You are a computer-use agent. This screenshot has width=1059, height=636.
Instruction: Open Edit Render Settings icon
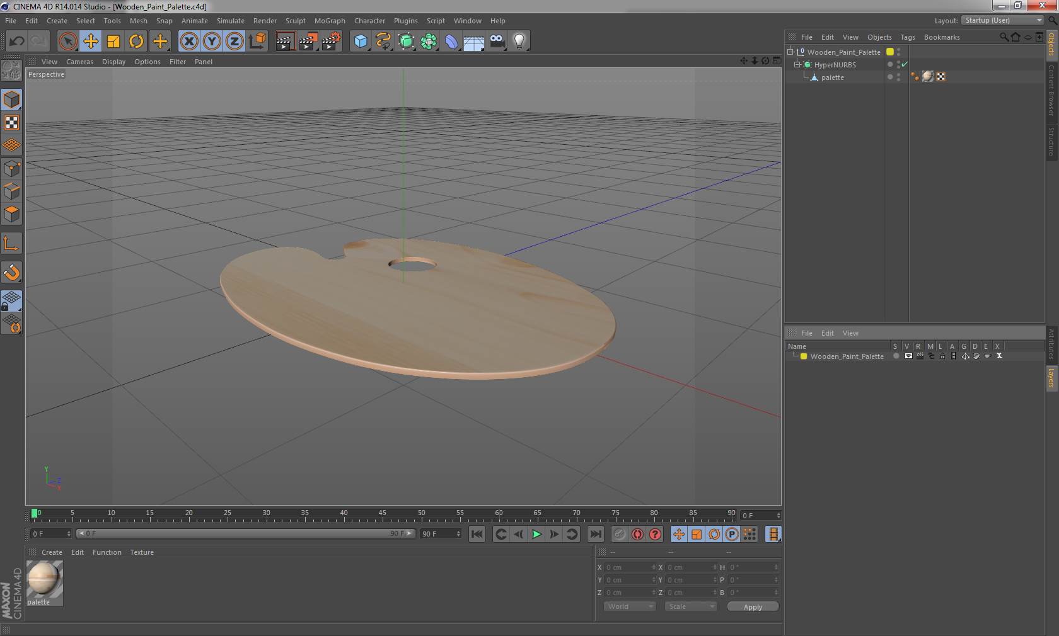pos(331,42)
